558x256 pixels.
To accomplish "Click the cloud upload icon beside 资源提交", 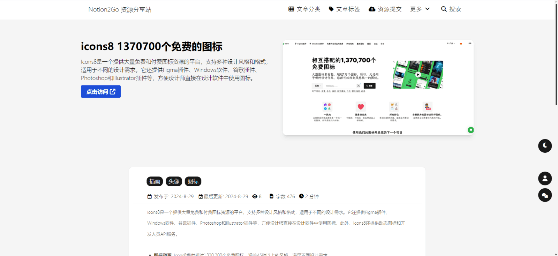I will click(372, 9).
